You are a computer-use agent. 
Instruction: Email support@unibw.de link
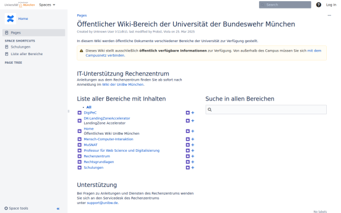tap(102, 203)
